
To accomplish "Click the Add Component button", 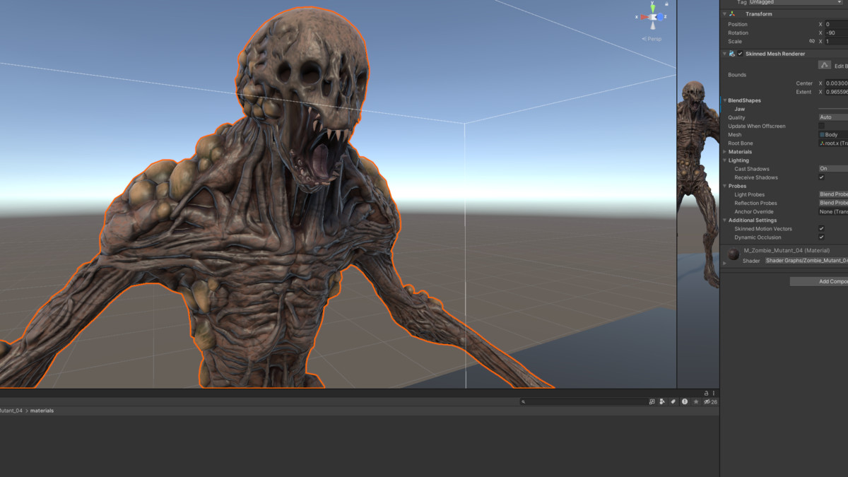I will [x=819, y=281].
